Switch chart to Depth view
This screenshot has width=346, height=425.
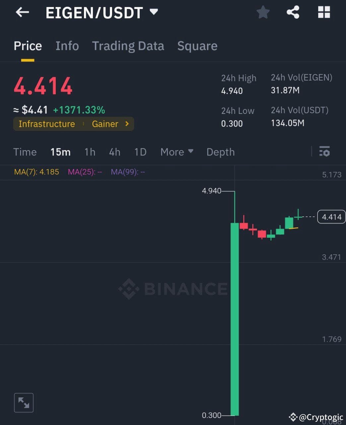(x=220, y=152)
